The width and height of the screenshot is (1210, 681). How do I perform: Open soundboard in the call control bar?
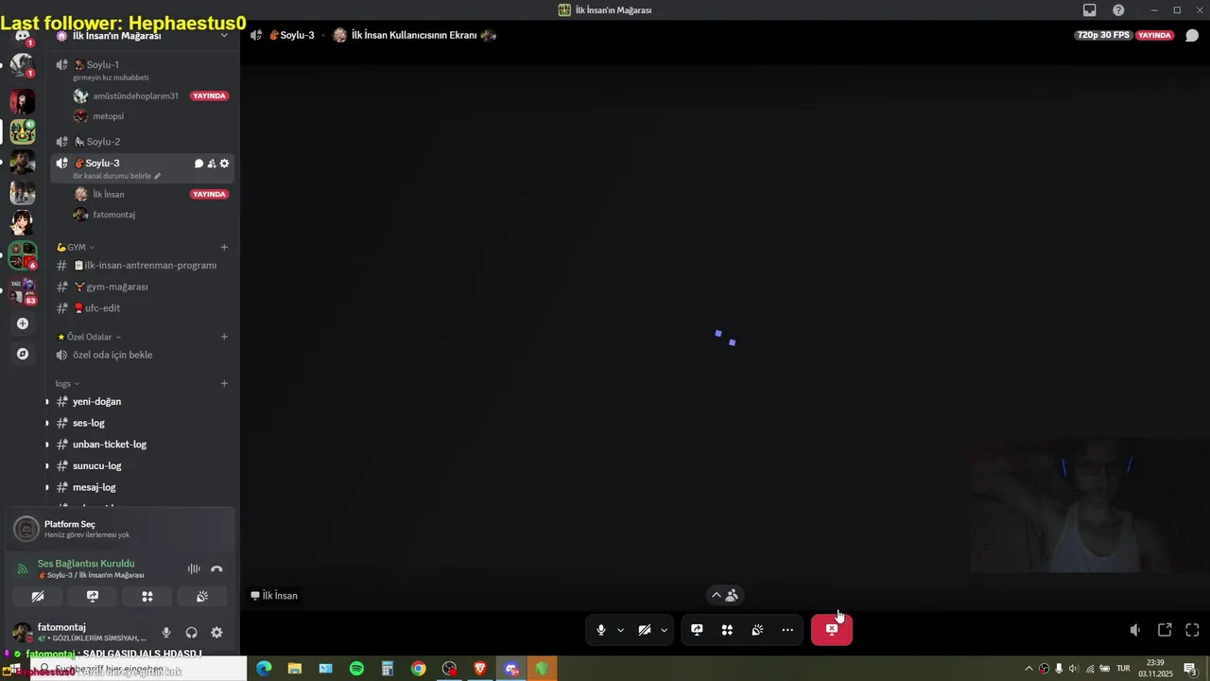757,630
